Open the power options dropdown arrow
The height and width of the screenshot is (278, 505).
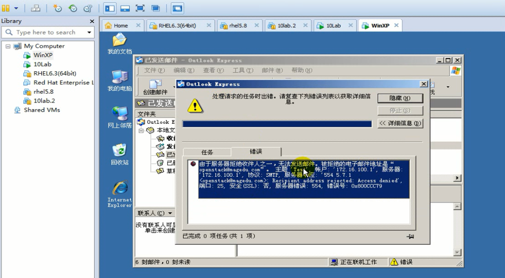click(x=16, y=8)
